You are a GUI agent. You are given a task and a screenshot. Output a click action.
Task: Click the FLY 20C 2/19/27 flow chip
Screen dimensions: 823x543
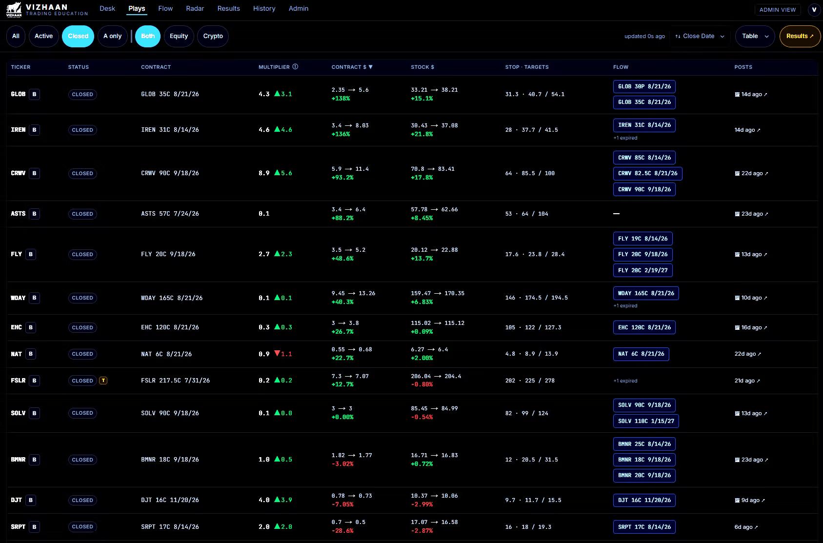pos(642,270)
